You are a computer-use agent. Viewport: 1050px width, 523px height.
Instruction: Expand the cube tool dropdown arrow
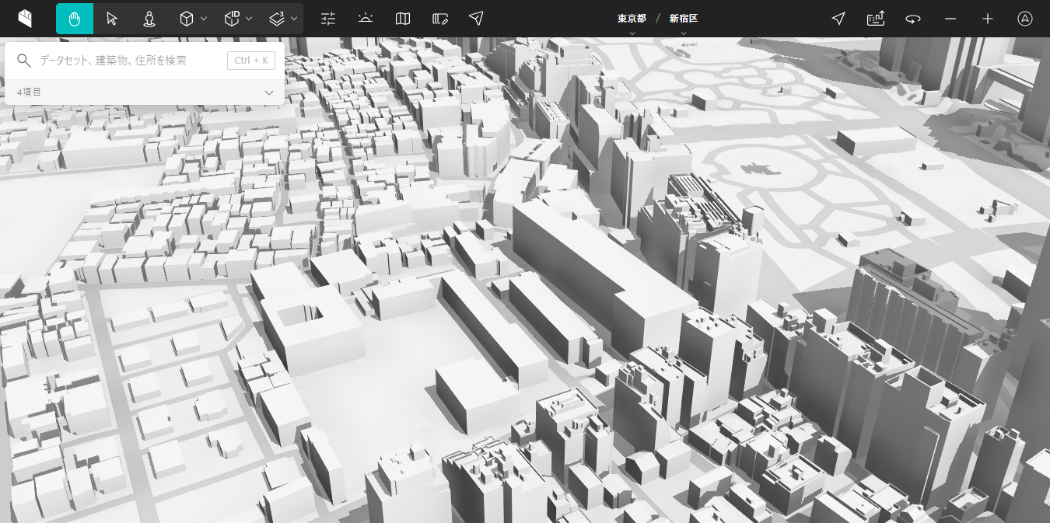204,19
